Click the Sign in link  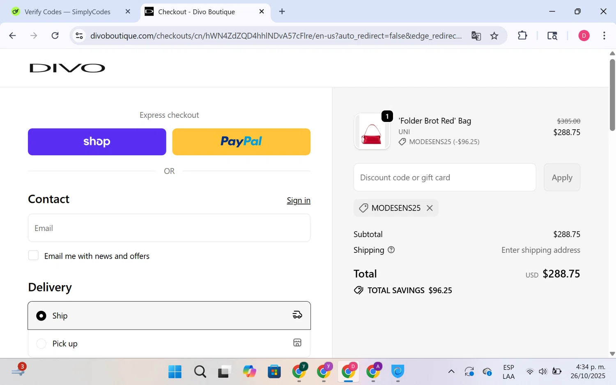pos(299,200)
